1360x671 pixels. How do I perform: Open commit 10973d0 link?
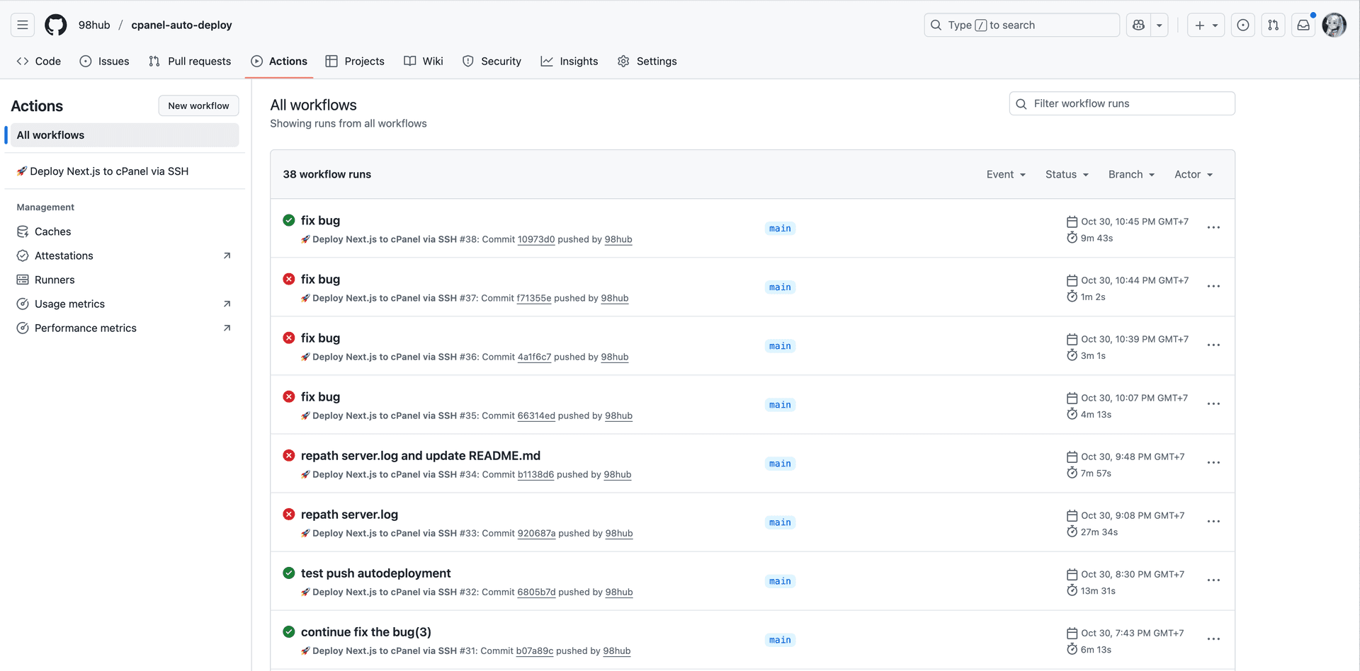click(536, 239)
